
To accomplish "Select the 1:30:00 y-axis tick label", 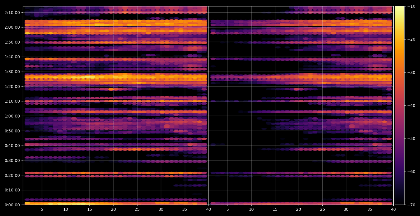I will pyautogui.click(x=12, y=72).
